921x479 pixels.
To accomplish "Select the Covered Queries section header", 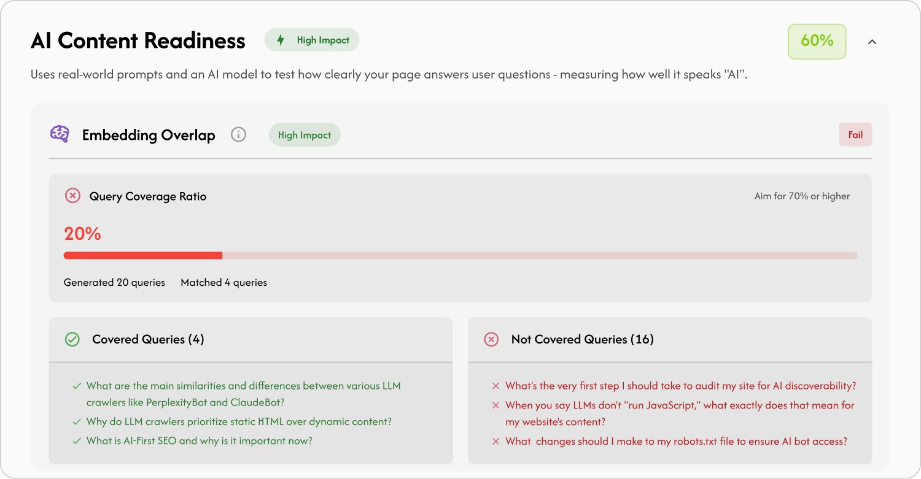I will pos(147,339).
